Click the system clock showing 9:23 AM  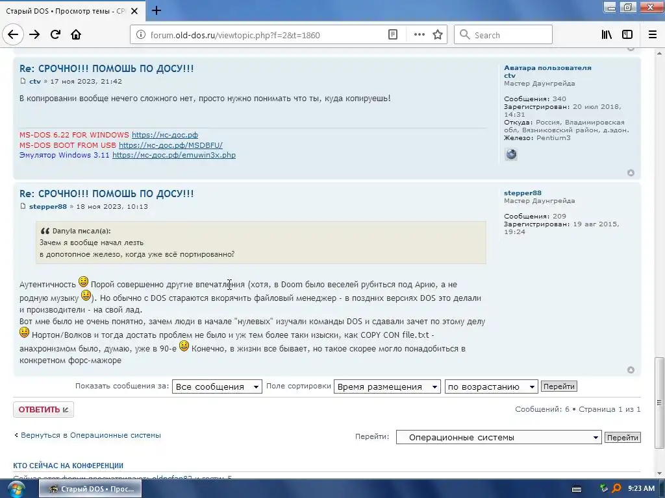tap(641, 489)
